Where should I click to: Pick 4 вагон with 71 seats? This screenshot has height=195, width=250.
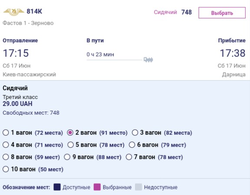6,145
